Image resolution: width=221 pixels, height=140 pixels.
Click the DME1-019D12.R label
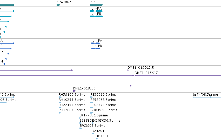(x=141, y=68)
